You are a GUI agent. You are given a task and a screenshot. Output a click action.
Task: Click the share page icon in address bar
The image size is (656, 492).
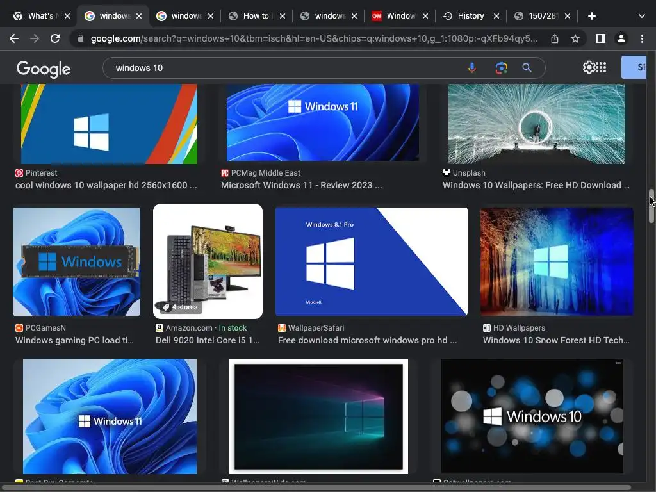555,38
